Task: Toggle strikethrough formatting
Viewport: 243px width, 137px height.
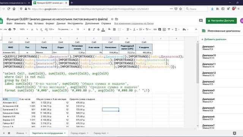Action: [x=98, y=29]
